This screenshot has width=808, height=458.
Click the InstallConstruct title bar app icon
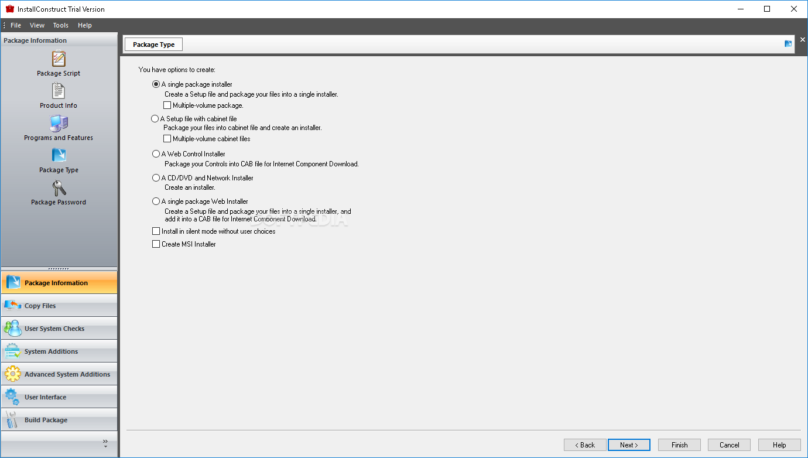point(9,9)
